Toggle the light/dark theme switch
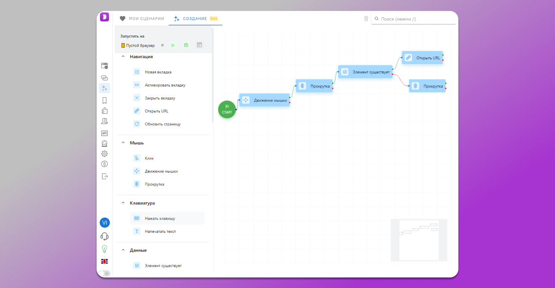The height and width of the screenshot is (288, 555). pos(104,273)
